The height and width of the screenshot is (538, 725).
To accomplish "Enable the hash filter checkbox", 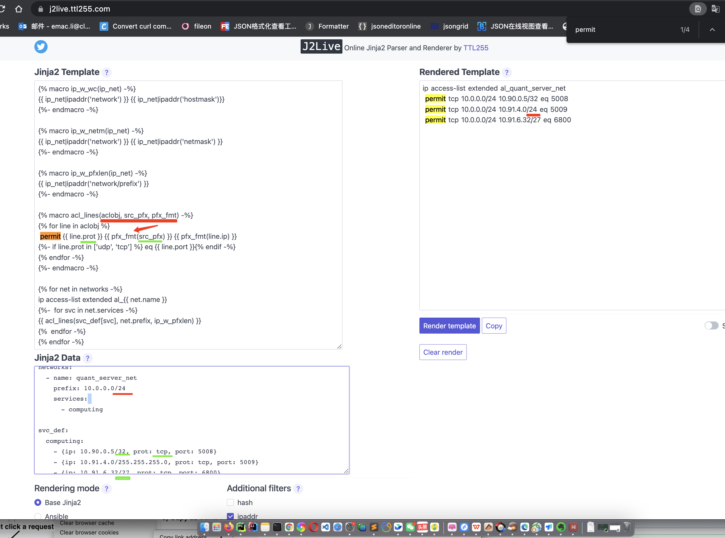I will pos(230,503).
